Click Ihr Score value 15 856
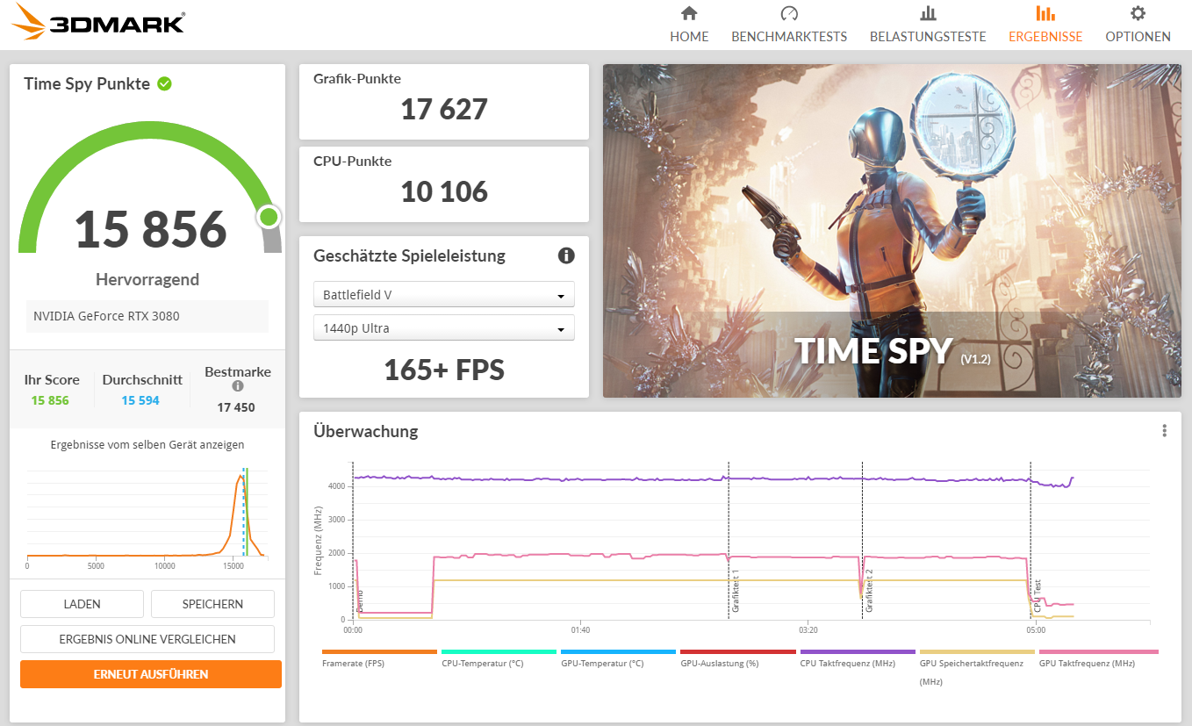Viewport: 1192px width, 726px height. point(50,400)
